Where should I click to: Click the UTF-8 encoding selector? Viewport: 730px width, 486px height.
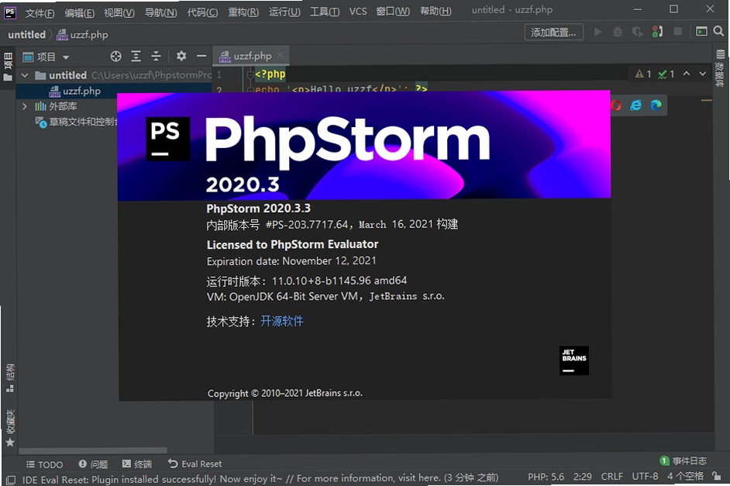(x=645, y=477)
